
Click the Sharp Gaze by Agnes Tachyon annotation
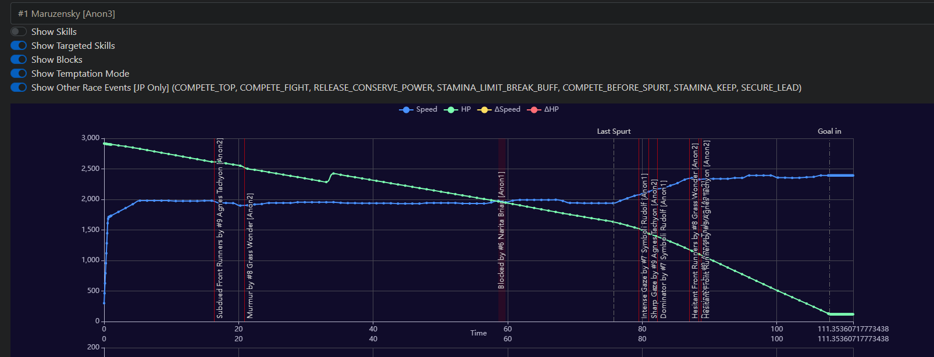[x=654, y=249]
